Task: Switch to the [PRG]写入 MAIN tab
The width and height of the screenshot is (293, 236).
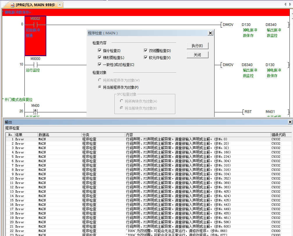Action: click(35, 5)
